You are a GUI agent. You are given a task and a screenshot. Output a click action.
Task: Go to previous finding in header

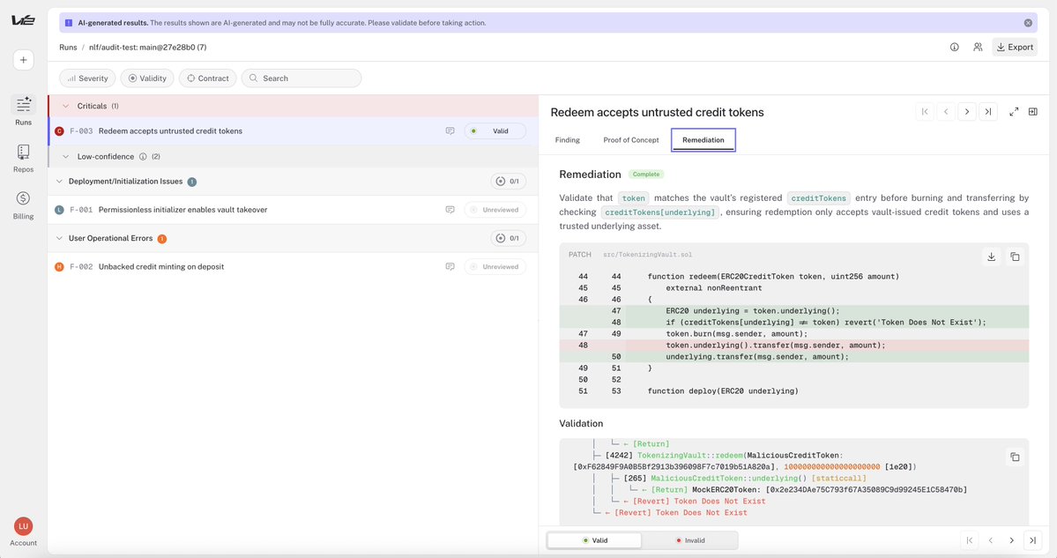pos(946,112)
